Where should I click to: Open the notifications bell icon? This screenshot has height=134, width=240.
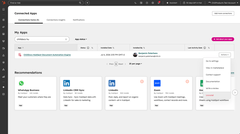[159, 3]
